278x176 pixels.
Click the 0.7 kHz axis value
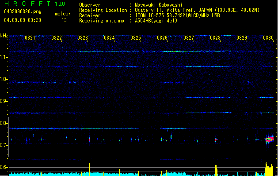pos(4,145)
